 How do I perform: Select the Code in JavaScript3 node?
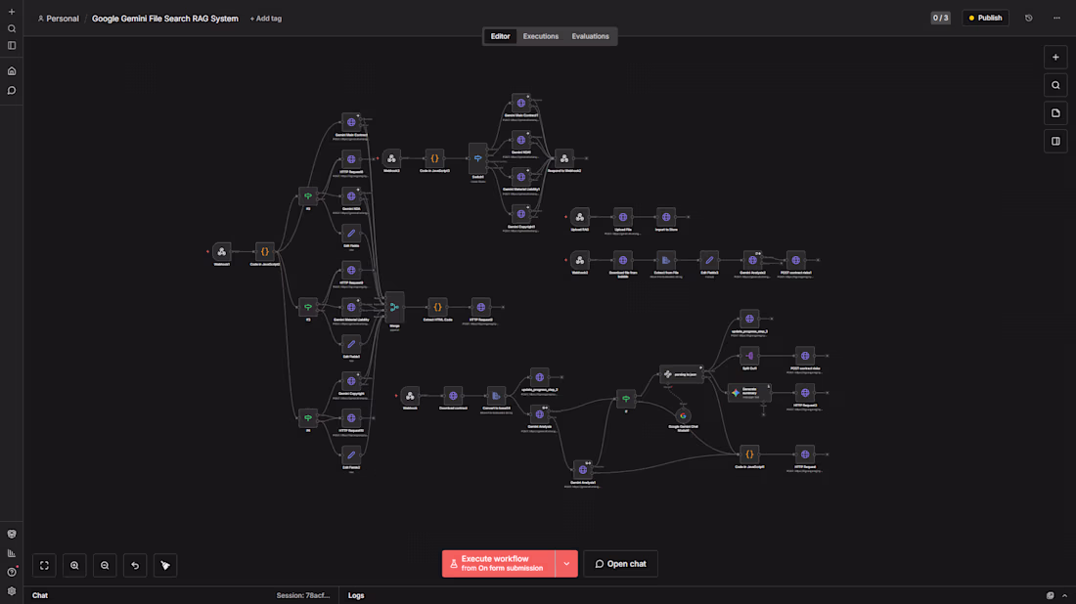pyautogui.click(x=434, y=158)
